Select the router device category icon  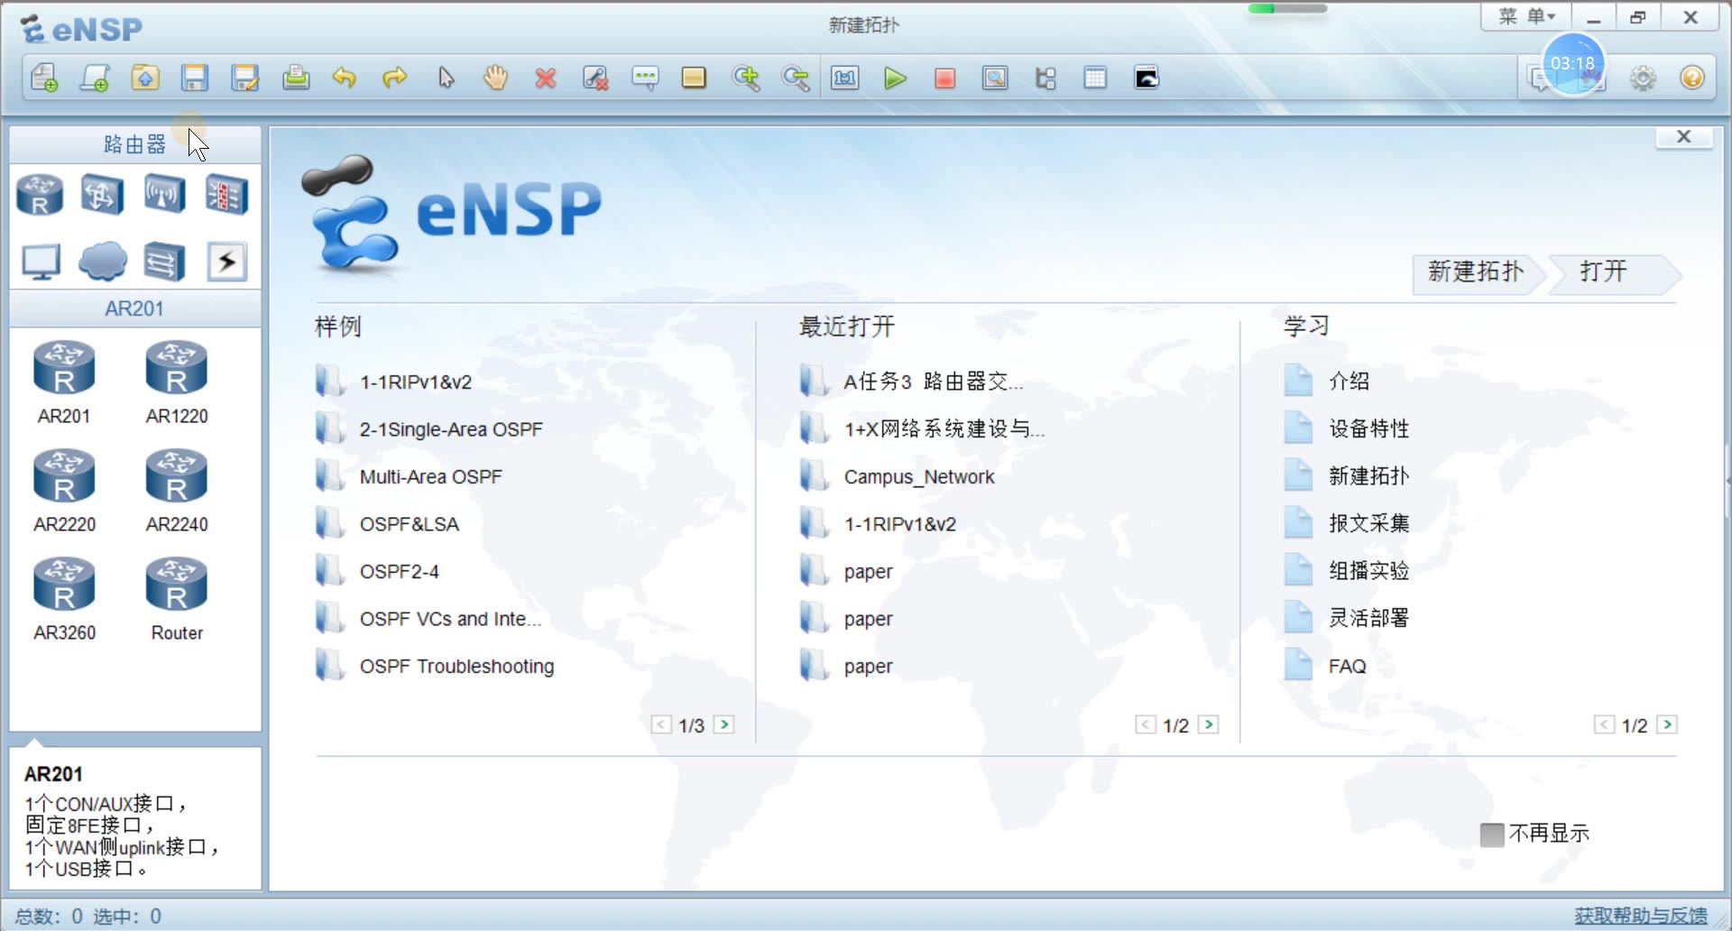click(40, 195)
